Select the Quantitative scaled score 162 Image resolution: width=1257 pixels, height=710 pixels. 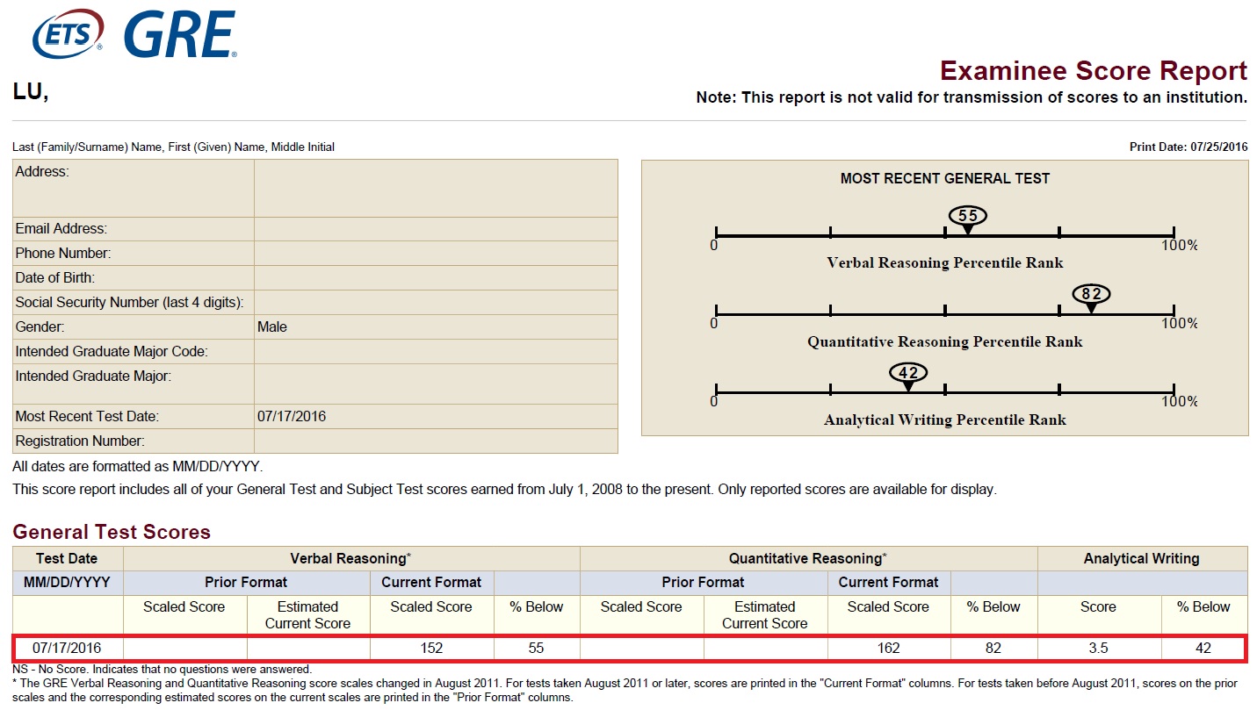click(x=888, y=649)
